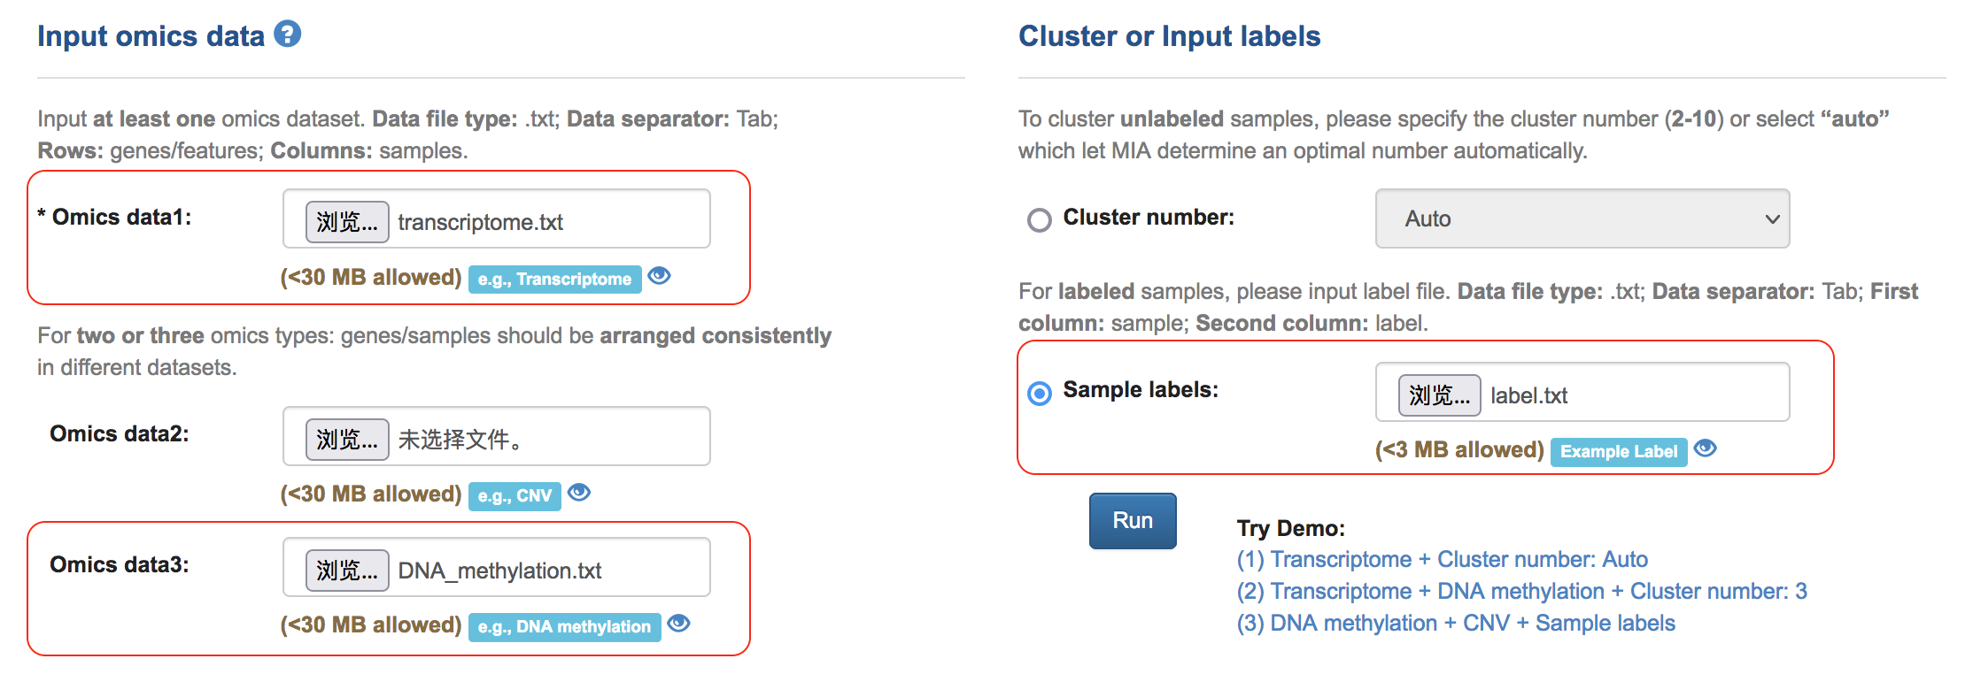Viewport: 1973px width, 674px height.
Task: Try demo 2: Transcriptome + DNA methylation
Action: point(1521,591)
